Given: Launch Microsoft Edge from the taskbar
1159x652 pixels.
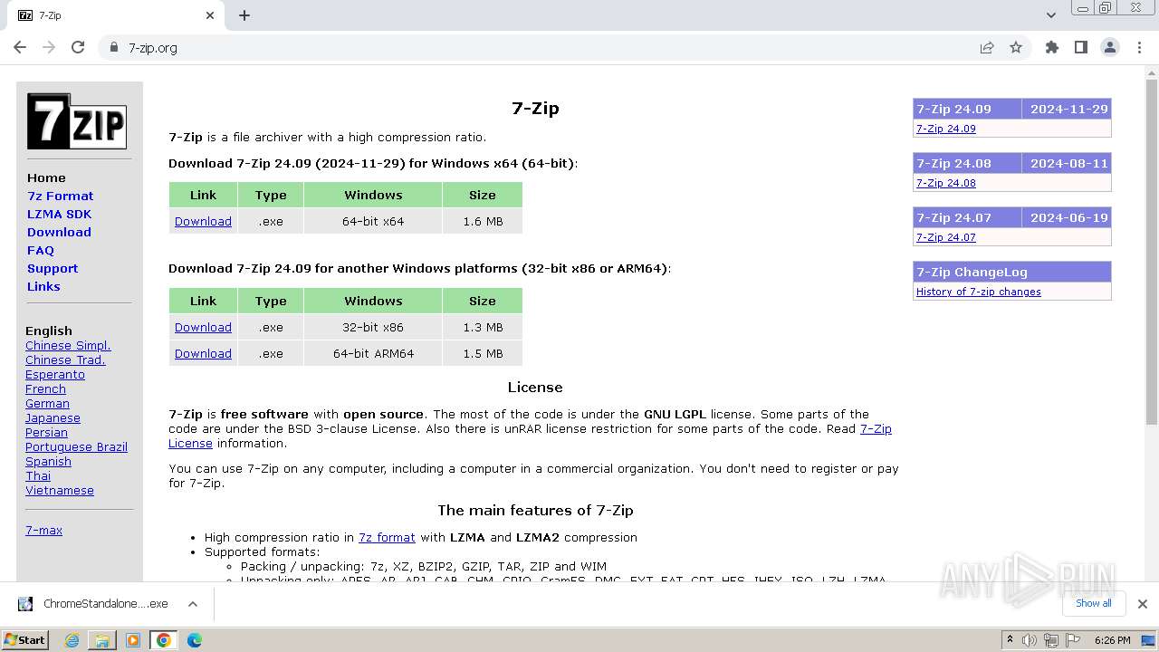Looking at the screenshot, I should 195,640.
